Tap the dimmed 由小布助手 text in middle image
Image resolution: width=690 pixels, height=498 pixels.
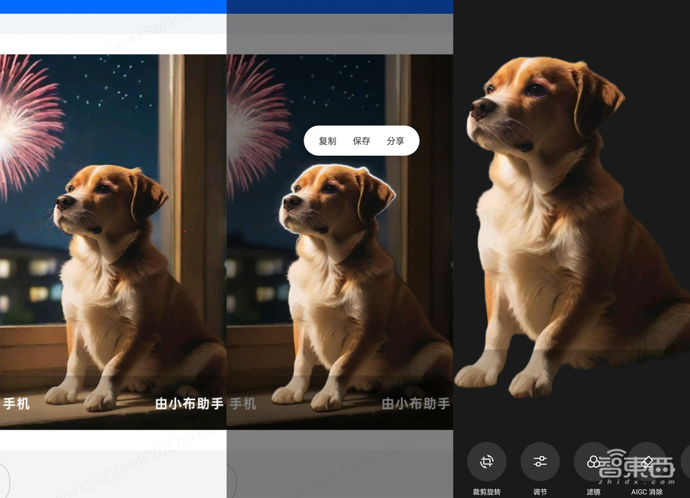[x=415, y=404]
